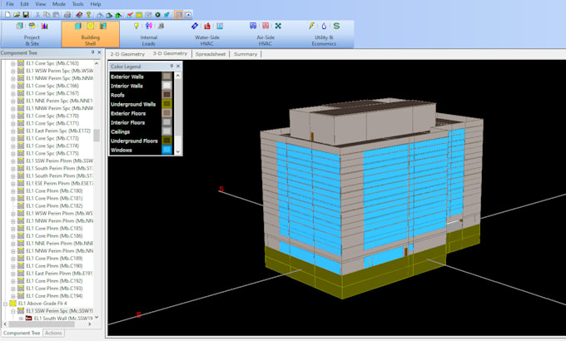Click colored bar chart icon in Project & Site
This screenshot has width=566, height=341.
click(44, 26)
